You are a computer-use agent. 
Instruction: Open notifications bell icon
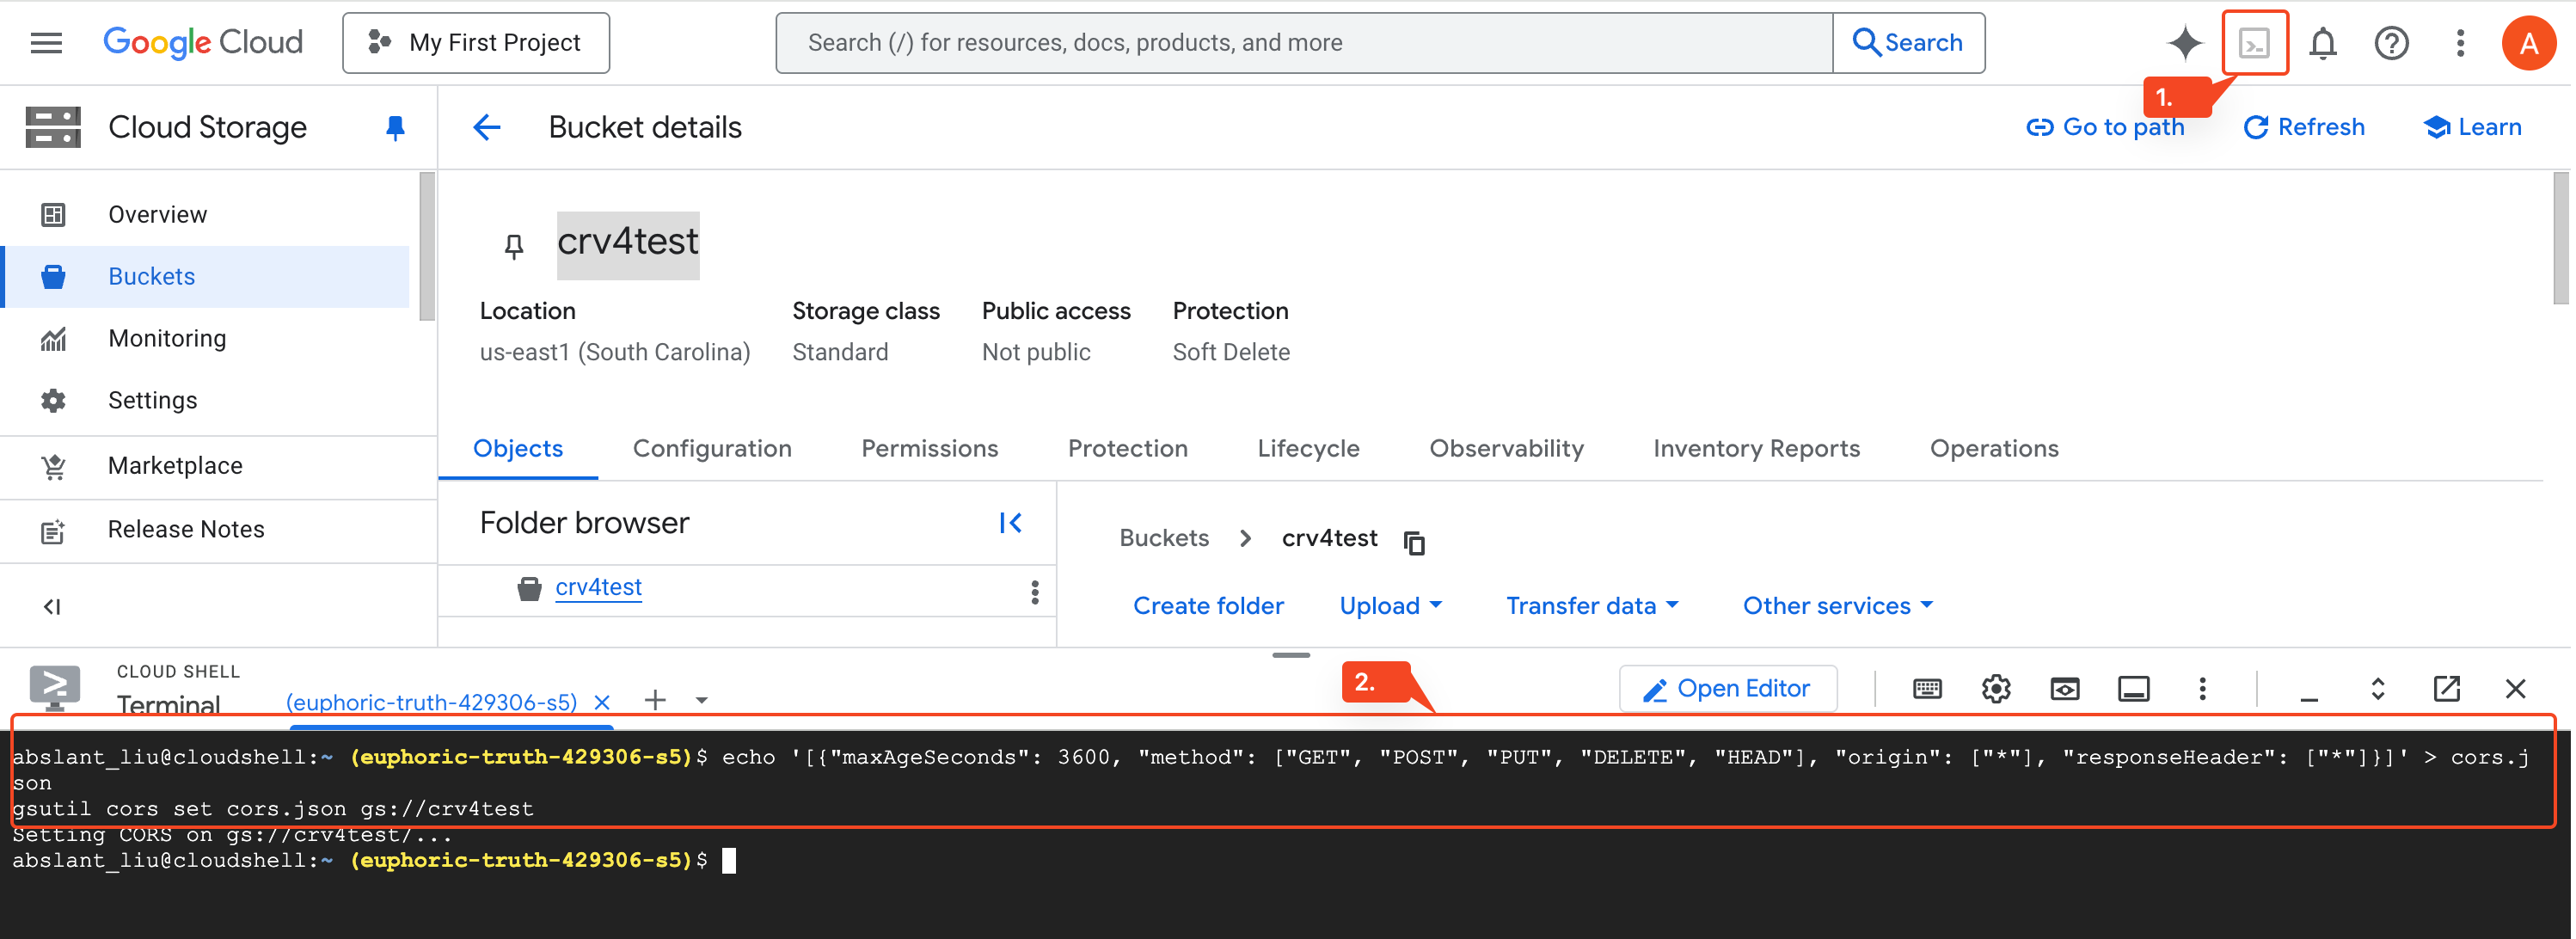(x=2322, y=43)
